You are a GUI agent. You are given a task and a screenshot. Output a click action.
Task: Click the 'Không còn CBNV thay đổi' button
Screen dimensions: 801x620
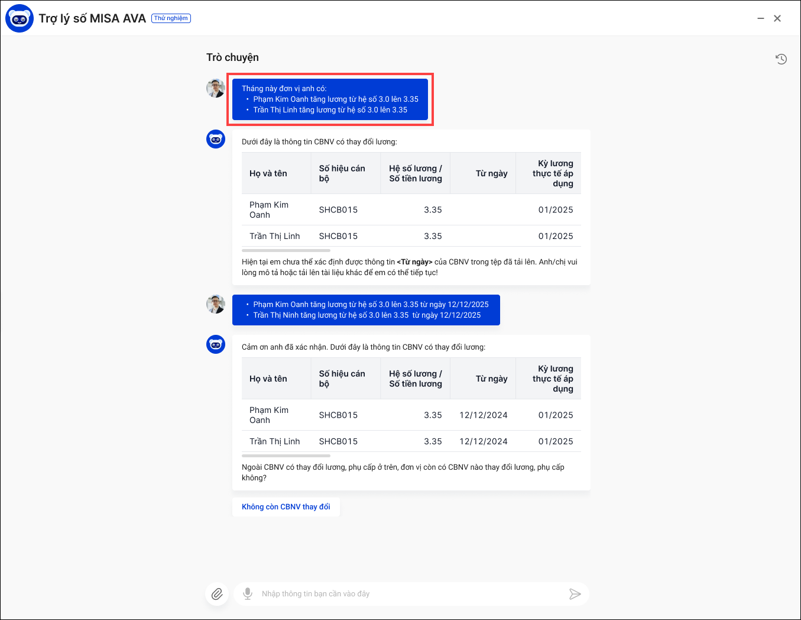pos(286,507)
